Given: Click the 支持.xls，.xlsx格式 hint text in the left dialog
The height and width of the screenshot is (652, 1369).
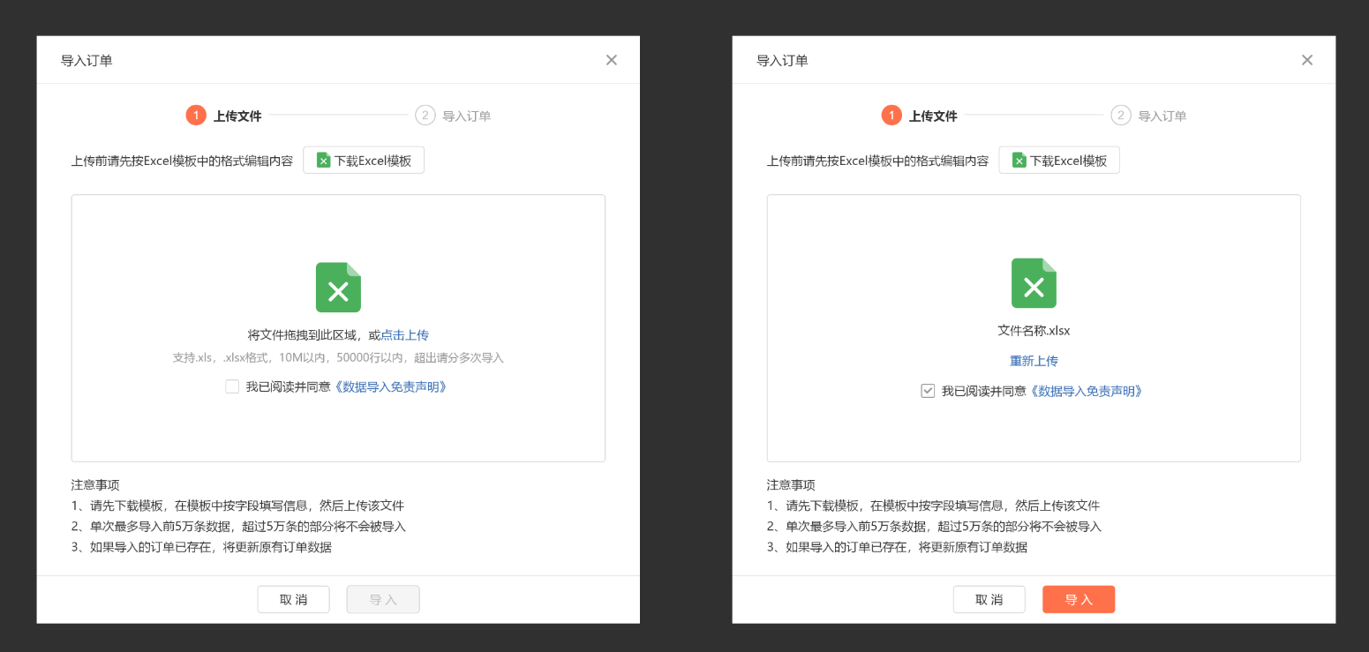Looking at the screenshot, I should [338, 357].
